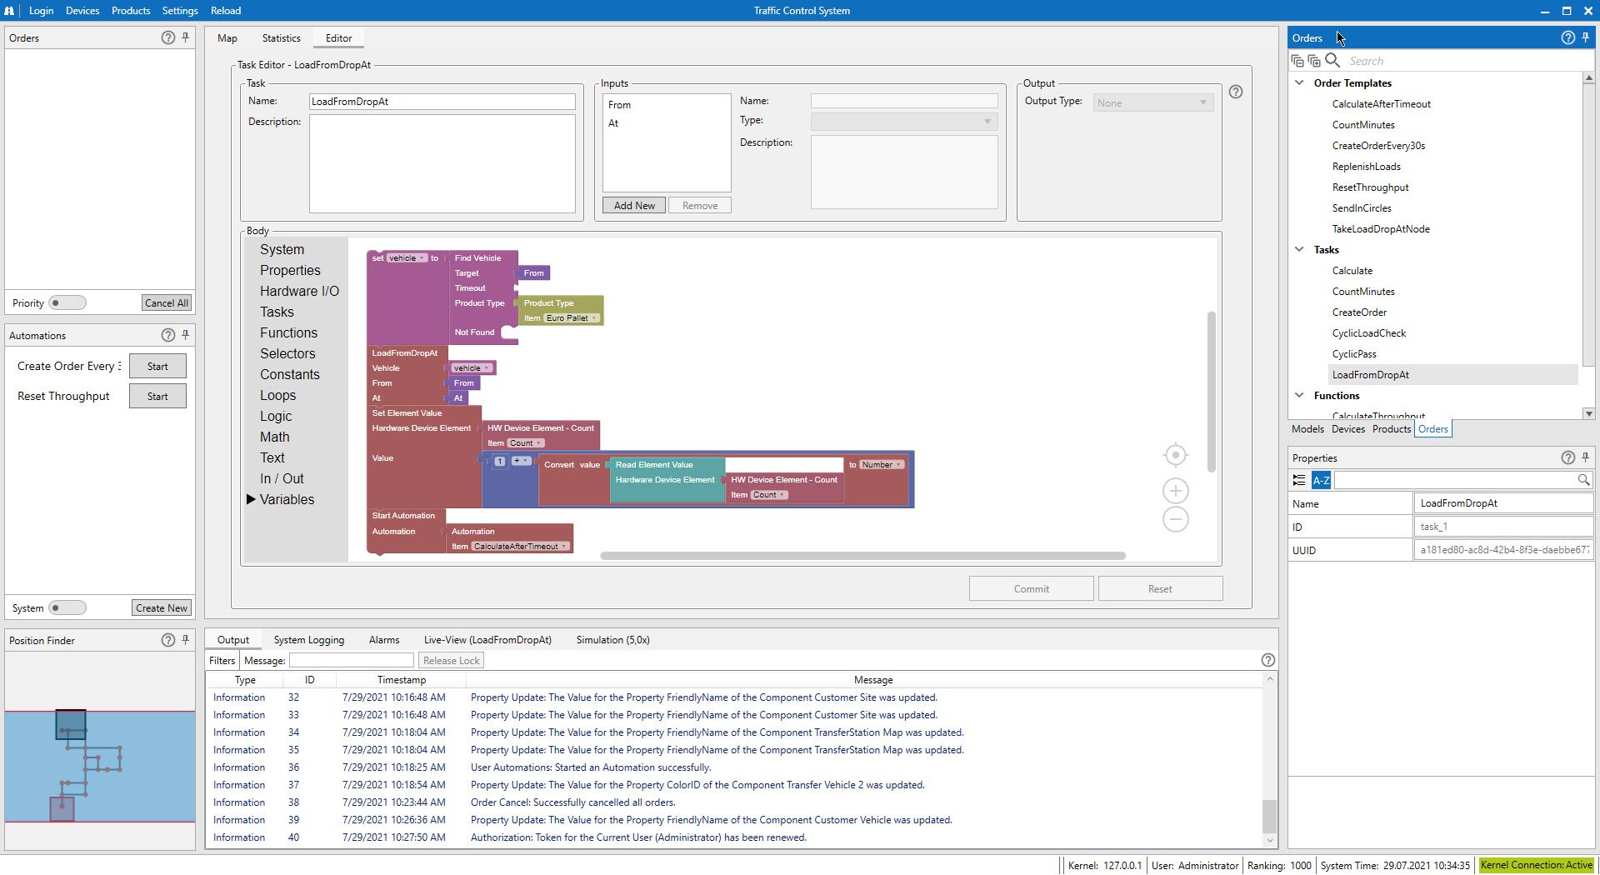Select SendInCircles order template

[x=1361, y=208]
